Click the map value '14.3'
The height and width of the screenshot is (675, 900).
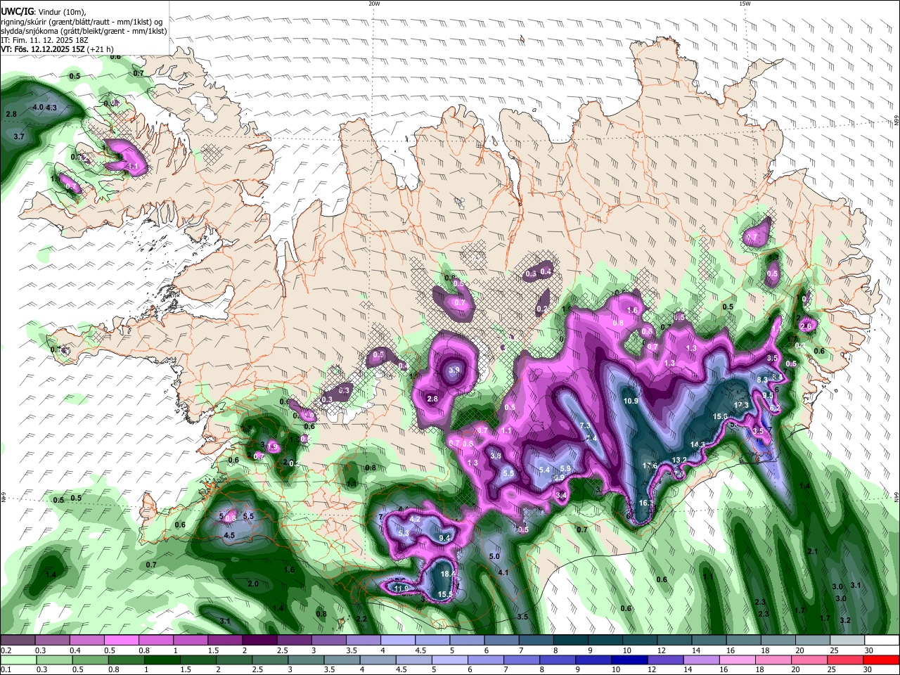(697, 444)
